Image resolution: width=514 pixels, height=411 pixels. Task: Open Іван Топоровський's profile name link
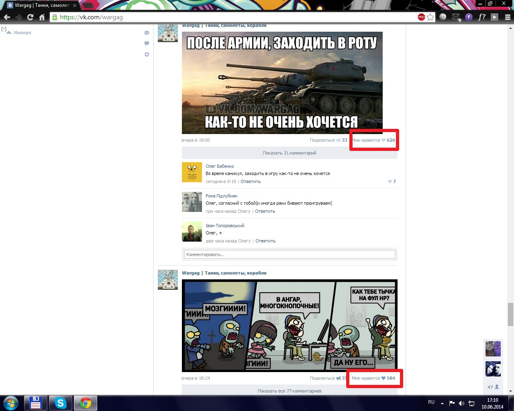(x=225, y=226)
